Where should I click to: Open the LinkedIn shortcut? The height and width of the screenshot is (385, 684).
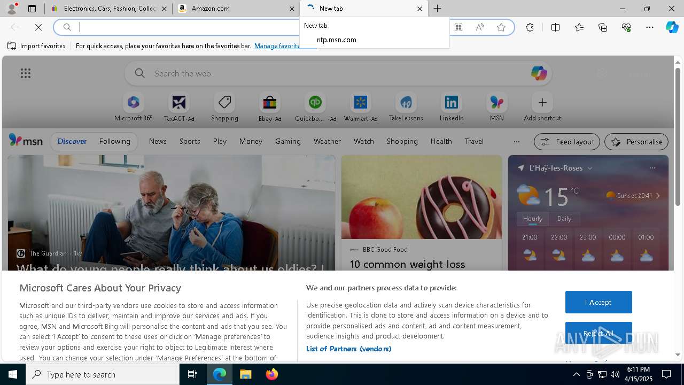point(452,107)
